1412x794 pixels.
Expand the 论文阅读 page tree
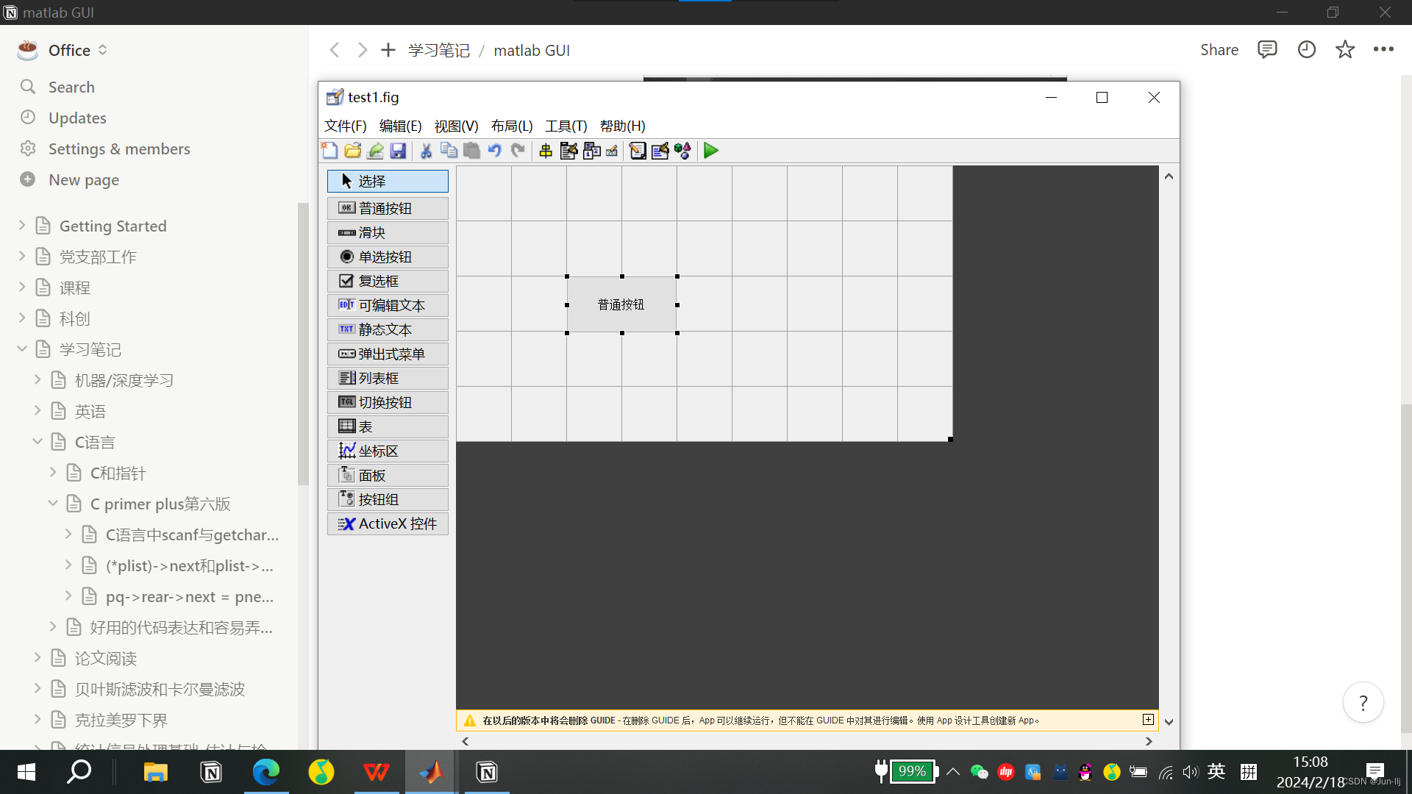coord(38,658)
